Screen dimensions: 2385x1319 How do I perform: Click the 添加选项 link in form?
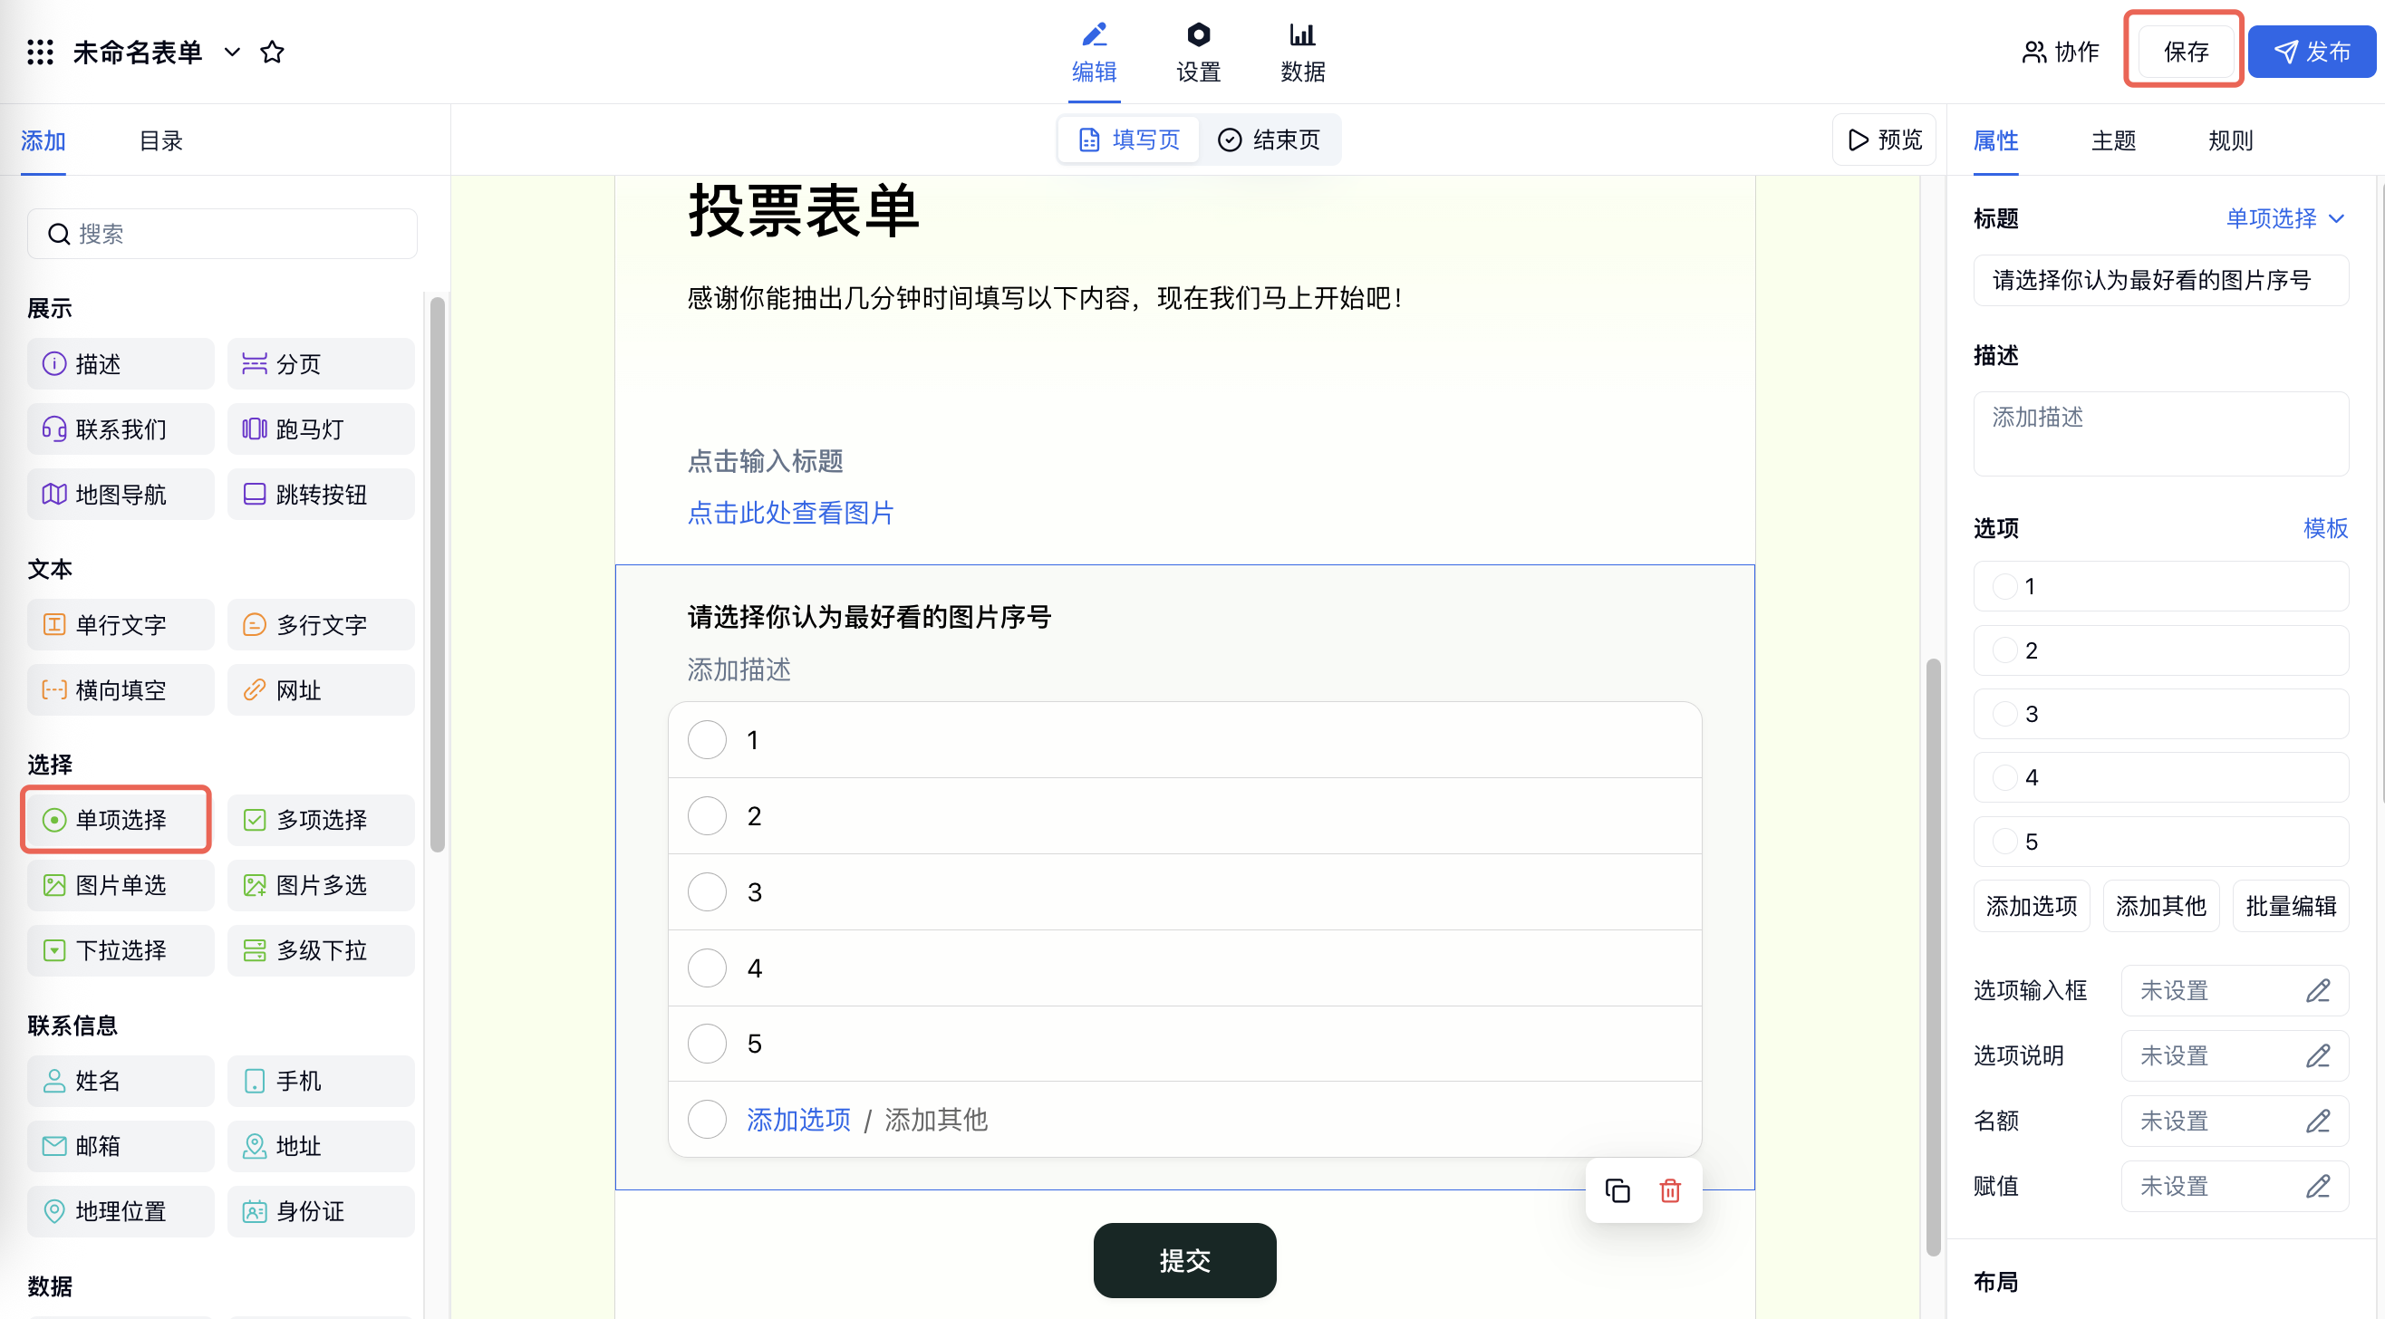798,1120
